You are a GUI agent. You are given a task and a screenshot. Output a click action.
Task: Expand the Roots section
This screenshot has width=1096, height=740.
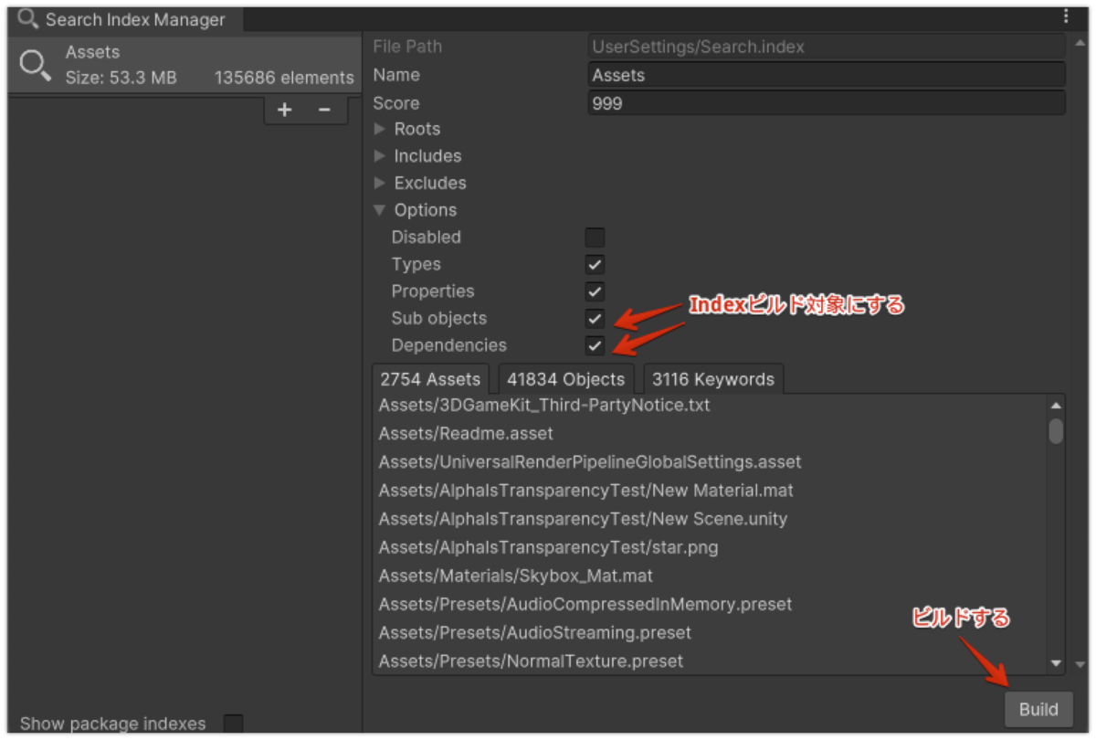[379, 129]
